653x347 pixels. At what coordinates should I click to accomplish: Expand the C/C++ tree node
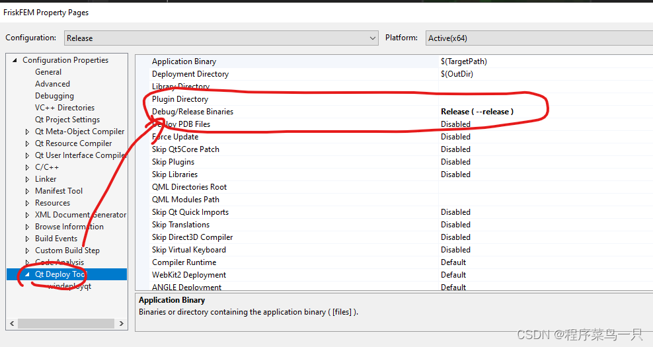(x=27, y=167)
